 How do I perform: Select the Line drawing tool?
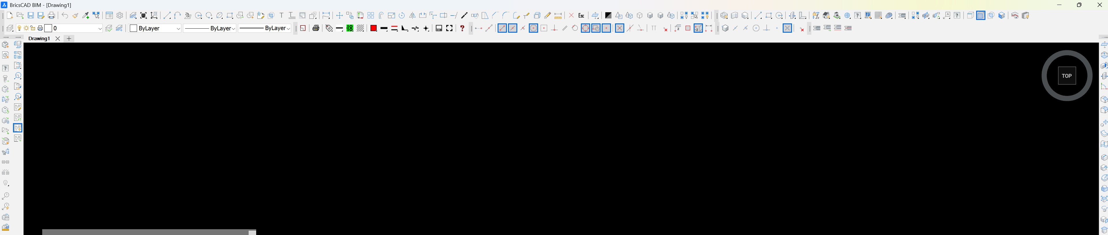point(167,16)
